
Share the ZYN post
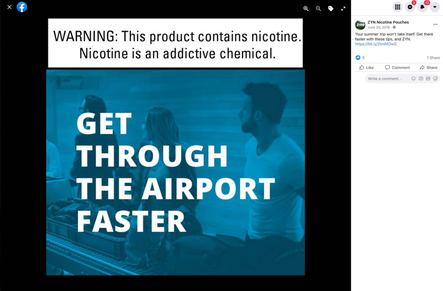point(428,67)
